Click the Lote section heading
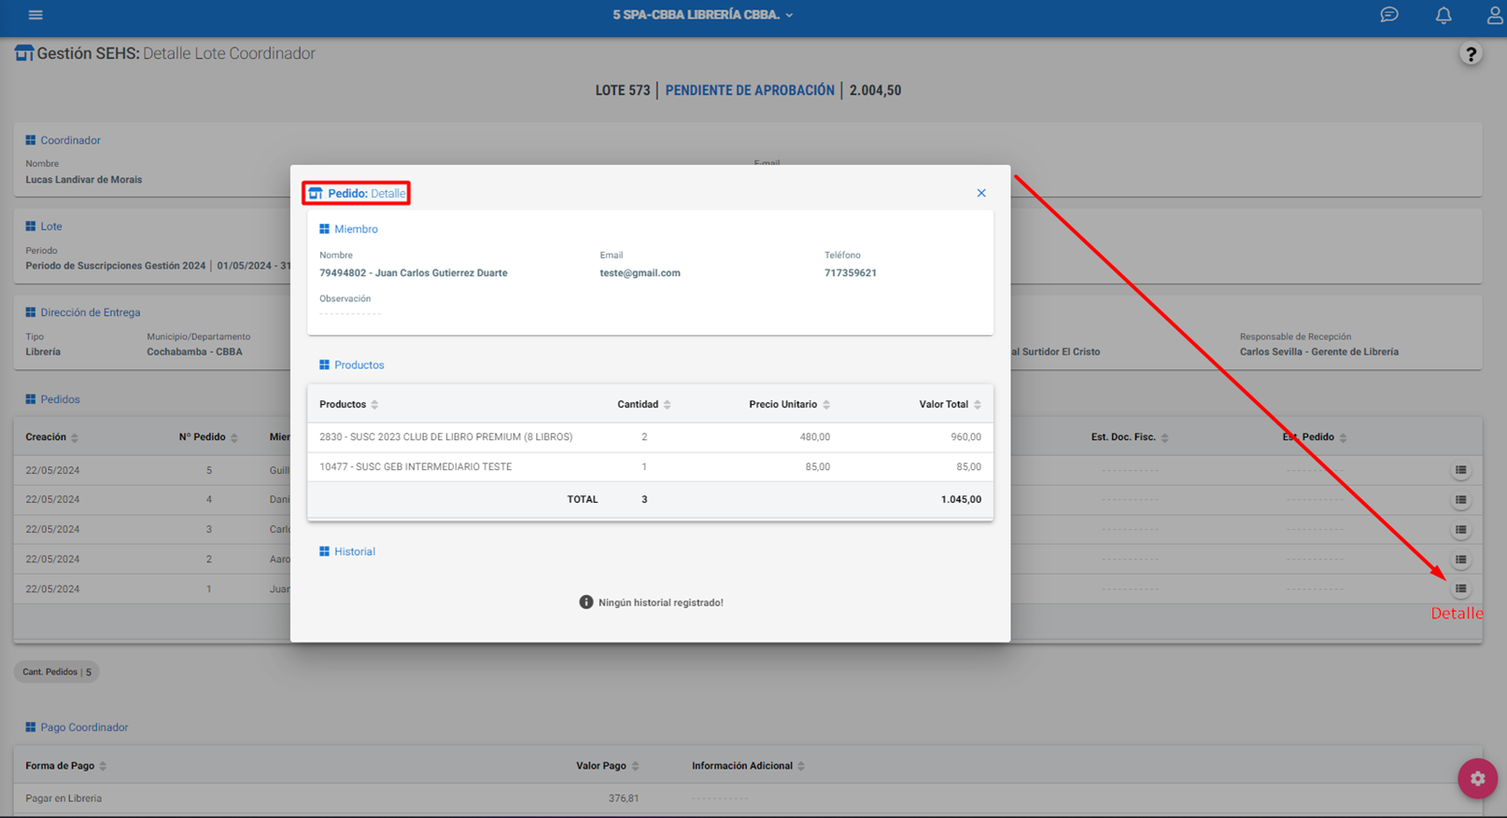The height and width of the screenshot is (818, 1507). [x=44, y=227]
